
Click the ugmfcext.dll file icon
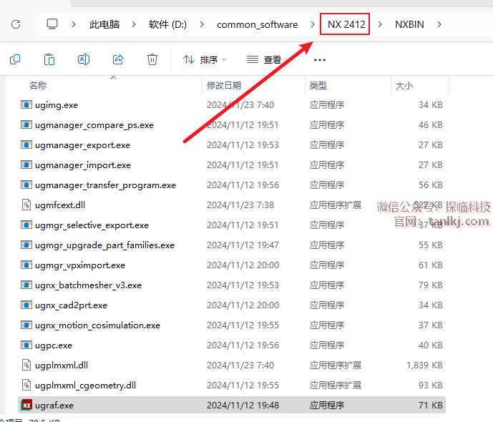click(26, 205)
